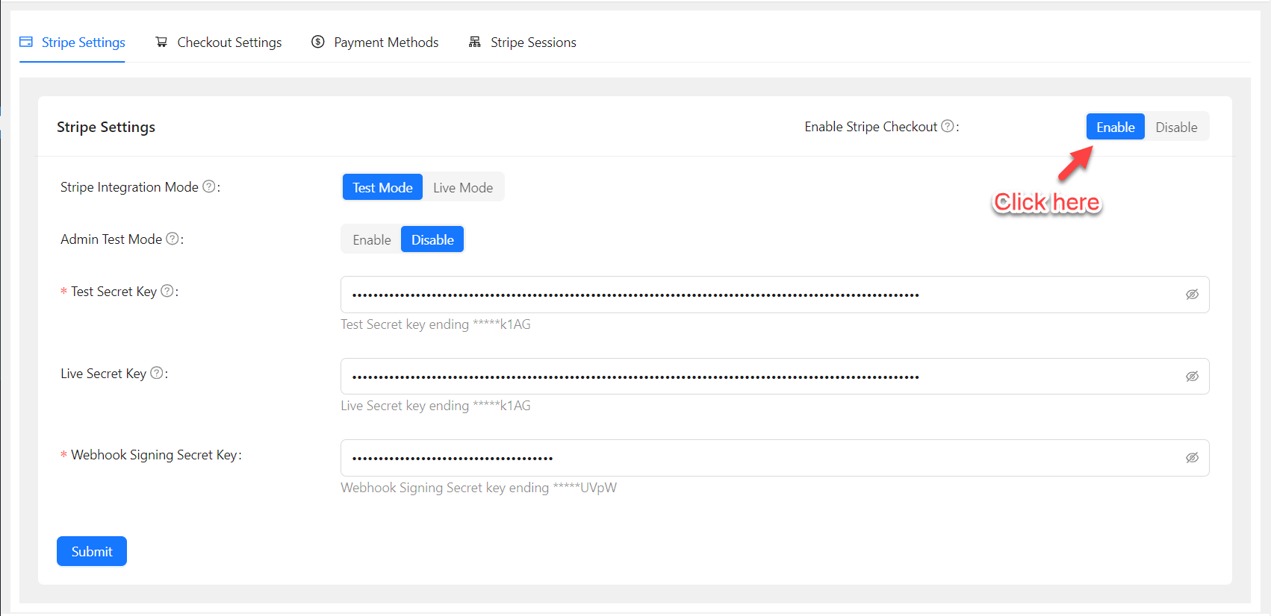Set Admin Test Mode to Disable
The image size is (1271, 616).
(432, 240)
